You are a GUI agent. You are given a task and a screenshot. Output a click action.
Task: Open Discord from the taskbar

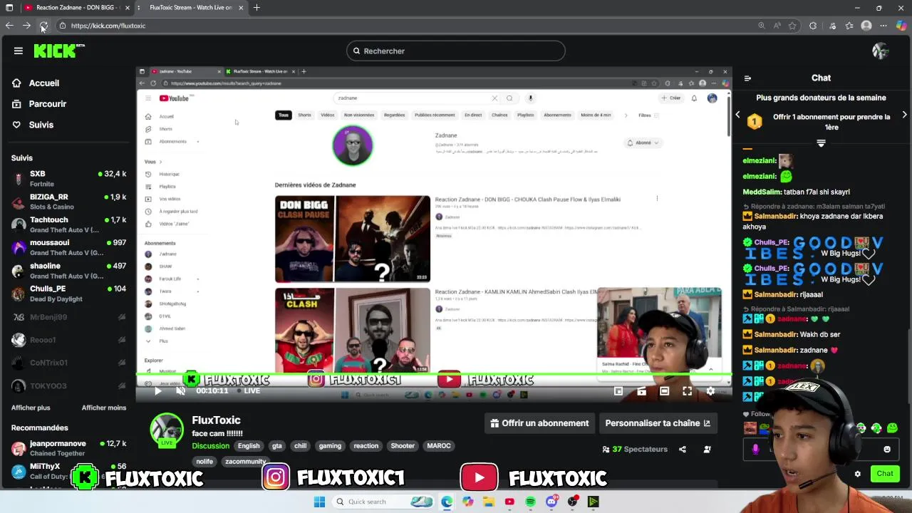551,502
